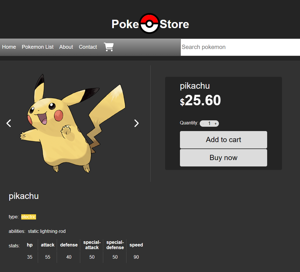Go to Home page
The width and height of the screenshot is (300, 272).
click(9, 47)
